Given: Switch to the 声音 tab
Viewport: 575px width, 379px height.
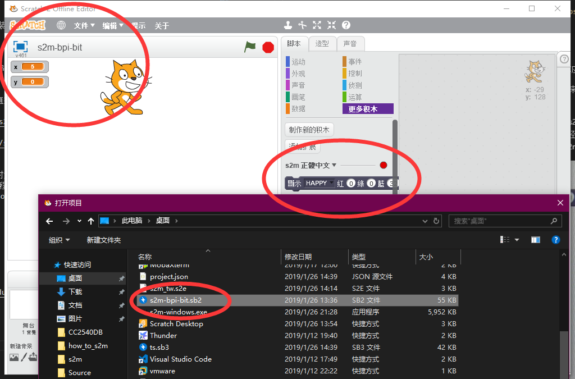Looking at the screenshot, I should (350, 44).
